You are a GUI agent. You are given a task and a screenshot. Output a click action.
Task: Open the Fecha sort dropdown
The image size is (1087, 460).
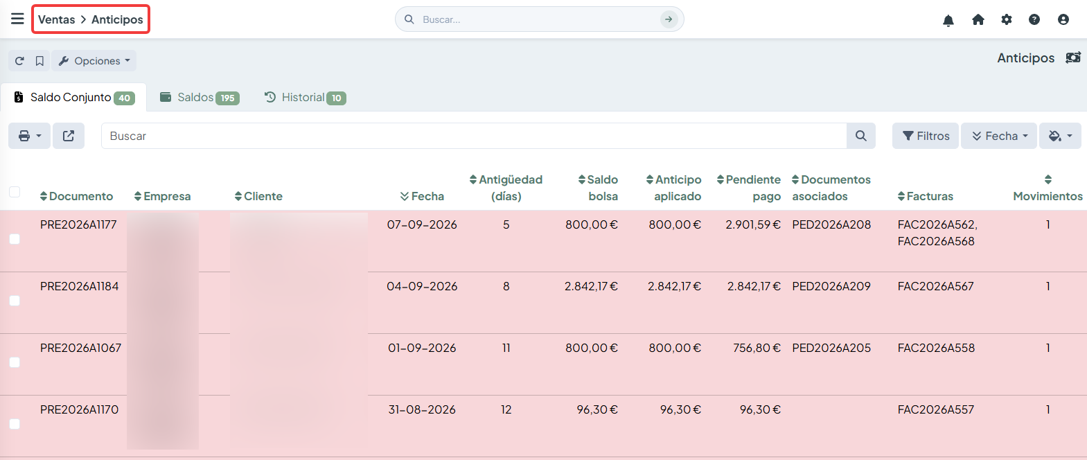coord(999,136)
